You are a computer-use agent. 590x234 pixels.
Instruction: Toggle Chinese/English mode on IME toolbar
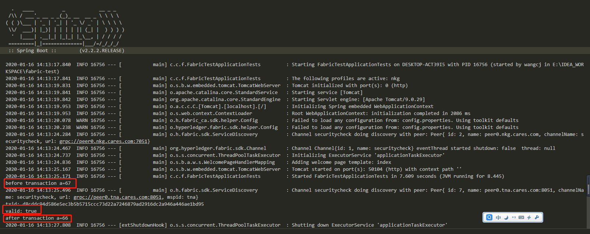click(x=498, y=217)
